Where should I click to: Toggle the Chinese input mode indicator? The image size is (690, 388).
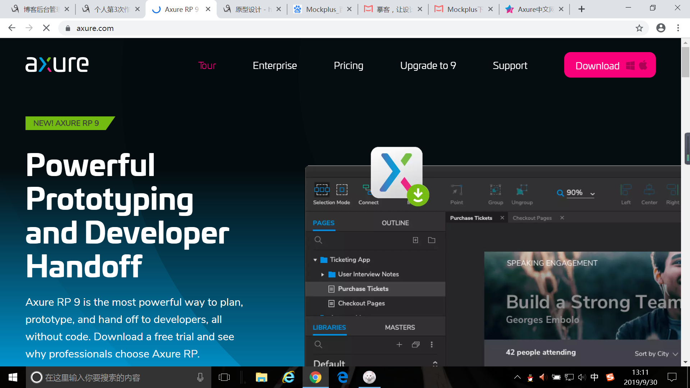[594, 377]
